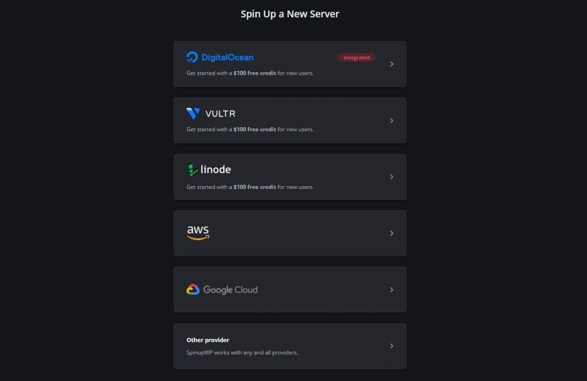Click the DigitalOcean logo icon
Viewport: 587px width, 381px height.
pos(192,57)
